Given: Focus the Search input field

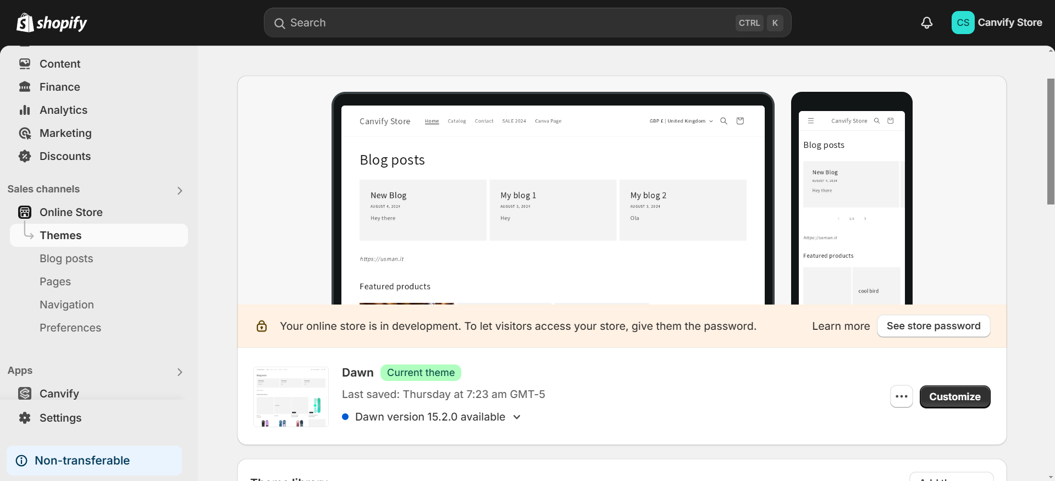Looking at the screenshot, I should (x=528, y=23).
